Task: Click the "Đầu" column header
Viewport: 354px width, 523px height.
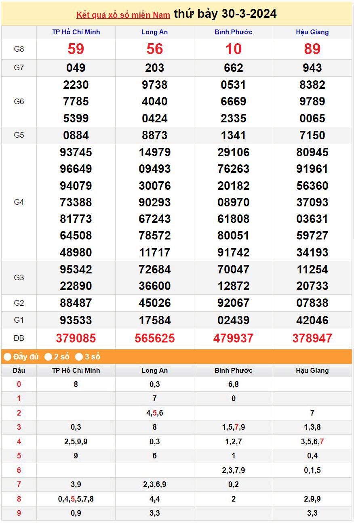Action: (19, 370)
